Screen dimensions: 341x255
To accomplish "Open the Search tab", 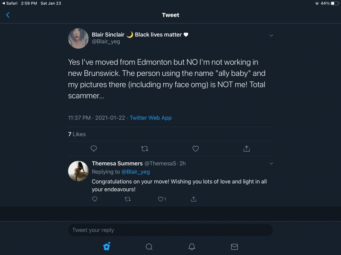I will pyautogui.click(x=149, y=247).
